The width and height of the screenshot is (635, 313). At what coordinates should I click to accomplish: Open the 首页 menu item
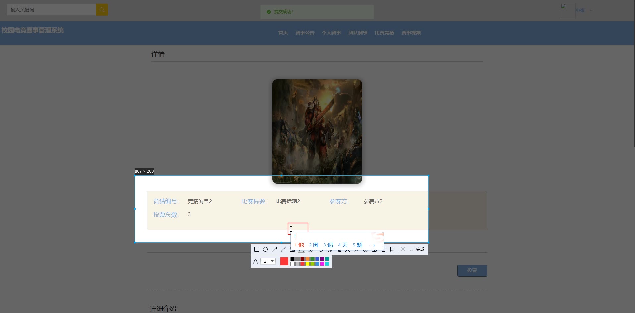point(283,33)
